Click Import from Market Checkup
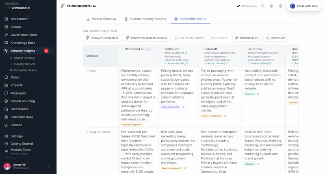325x174 pixels. [146, 38]
